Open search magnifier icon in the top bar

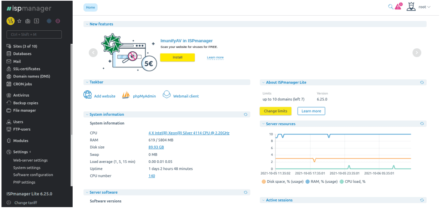point(390,7)
